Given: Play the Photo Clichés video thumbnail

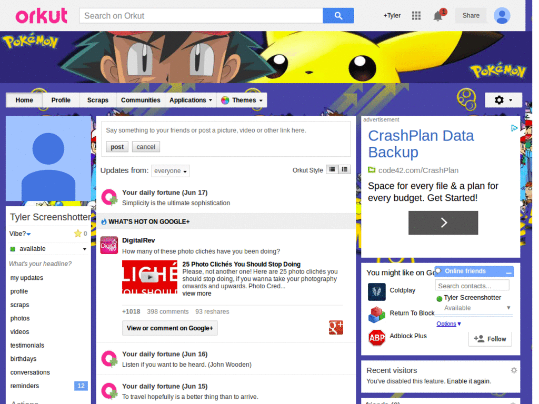Looking at the screenshot, I should [x=149, y=277].
